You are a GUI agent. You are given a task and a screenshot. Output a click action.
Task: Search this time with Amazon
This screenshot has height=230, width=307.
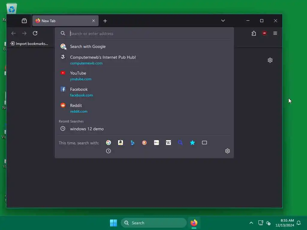(x=121, y=143)
